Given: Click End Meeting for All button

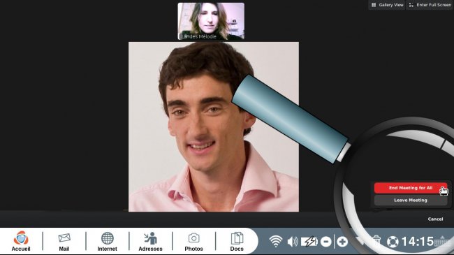Looking at the screenshot, I should [x=411, y=188].
